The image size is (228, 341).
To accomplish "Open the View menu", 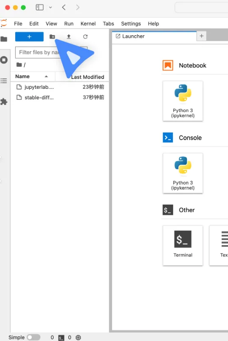I will 51,23.
